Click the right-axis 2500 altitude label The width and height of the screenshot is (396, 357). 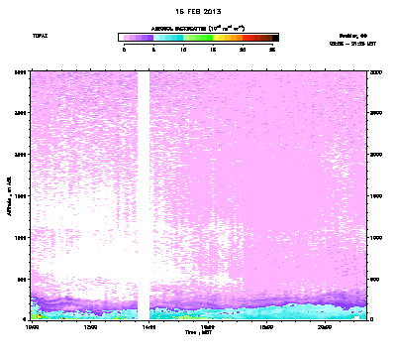tap(376, 113)
